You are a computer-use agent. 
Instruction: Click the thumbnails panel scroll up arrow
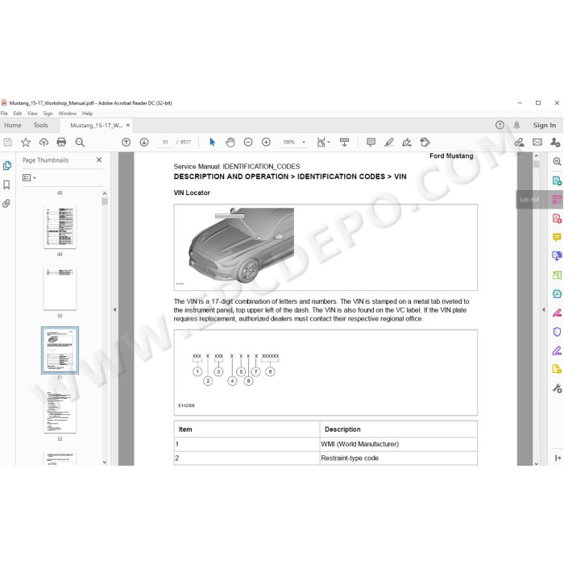point(105,193)
